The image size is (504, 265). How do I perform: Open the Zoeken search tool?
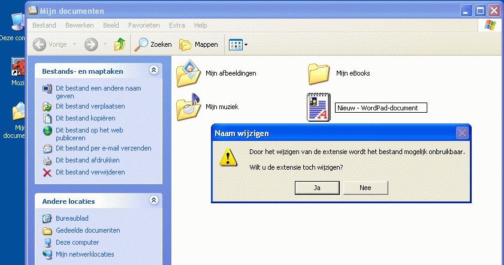tap(153, 44)
